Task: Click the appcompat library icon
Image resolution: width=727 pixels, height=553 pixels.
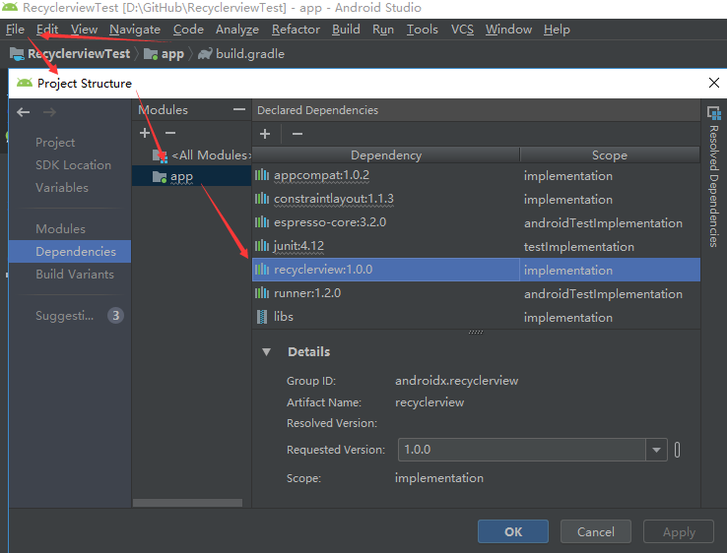Action: pos(262,175)
